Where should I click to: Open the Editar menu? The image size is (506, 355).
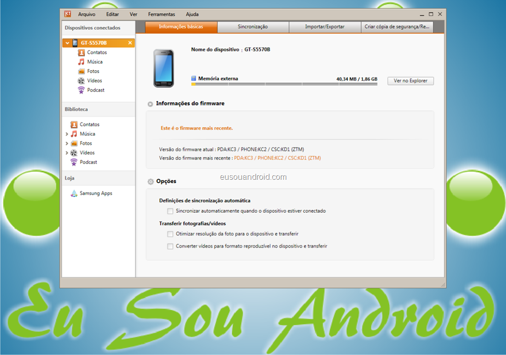point(112,14)
